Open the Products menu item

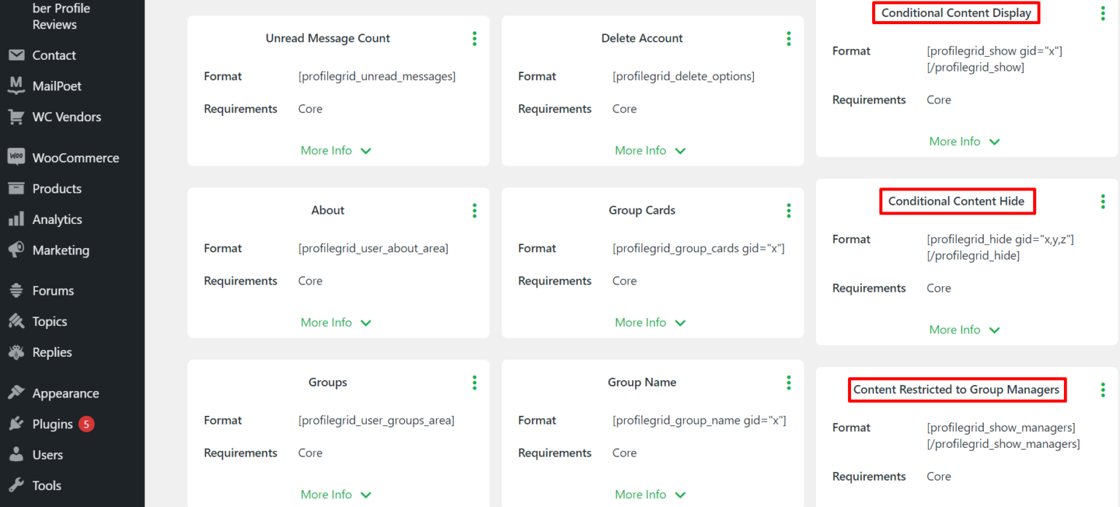point(57,188)
